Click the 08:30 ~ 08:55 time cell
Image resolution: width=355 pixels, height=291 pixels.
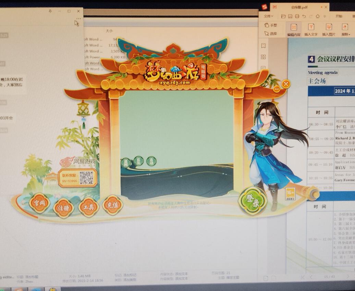tap(321, 124)
